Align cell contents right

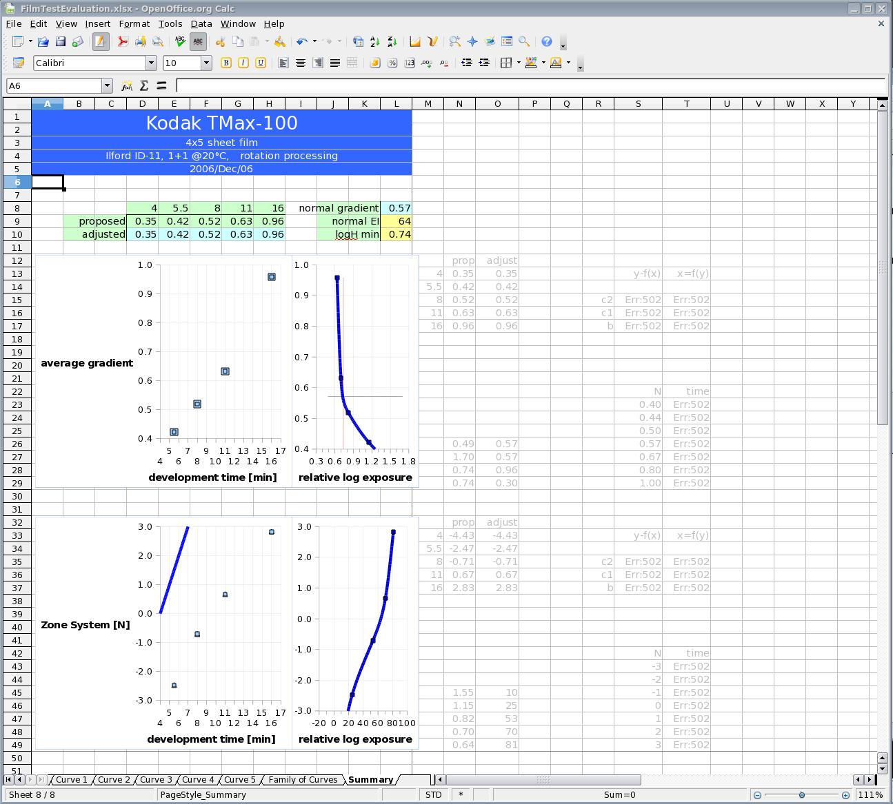pyautogui.click(x=318, y=63)
